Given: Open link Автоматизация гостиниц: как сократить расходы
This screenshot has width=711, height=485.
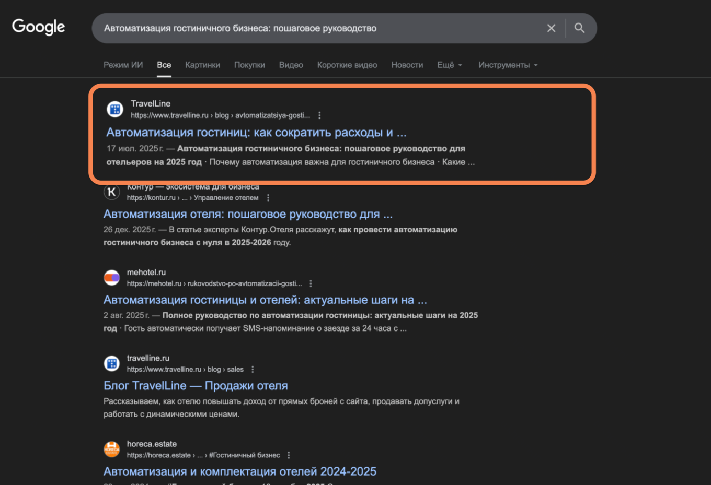Looking at the screenshot, I should 256,133.
